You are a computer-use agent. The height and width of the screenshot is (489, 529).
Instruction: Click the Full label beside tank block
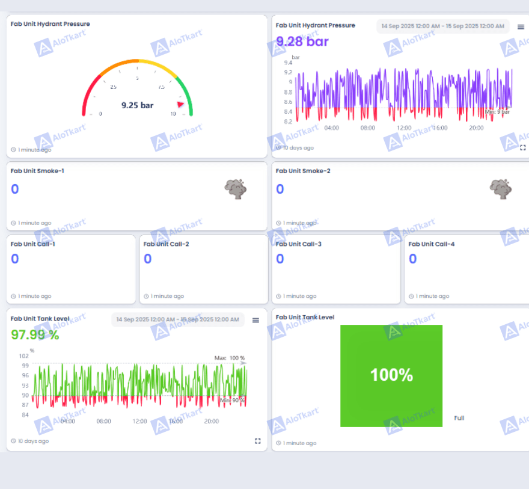pos(459,418)
